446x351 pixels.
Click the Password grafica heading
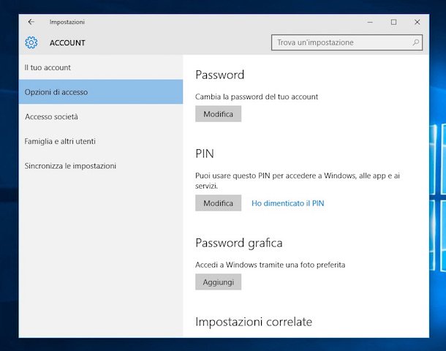239,244
